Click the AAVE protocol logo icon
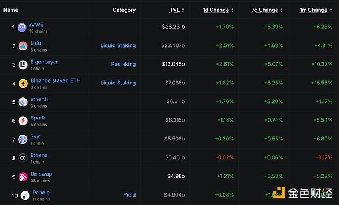 pyautogui.click(x=22, y=28)
